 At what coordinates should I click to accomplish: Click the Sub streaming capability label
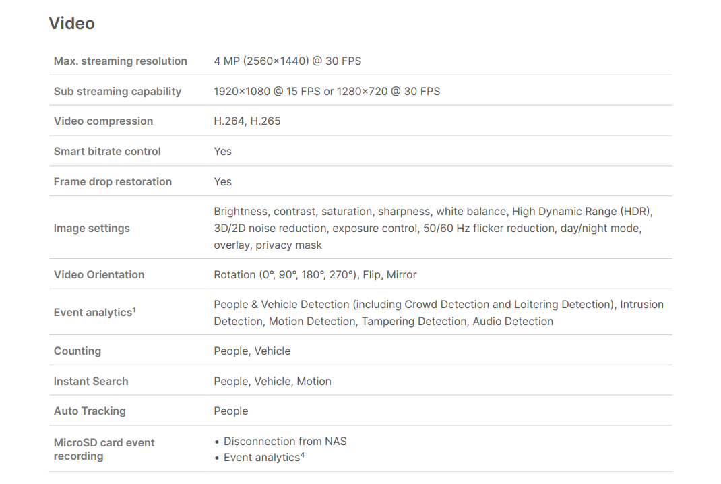pos(117,91)
